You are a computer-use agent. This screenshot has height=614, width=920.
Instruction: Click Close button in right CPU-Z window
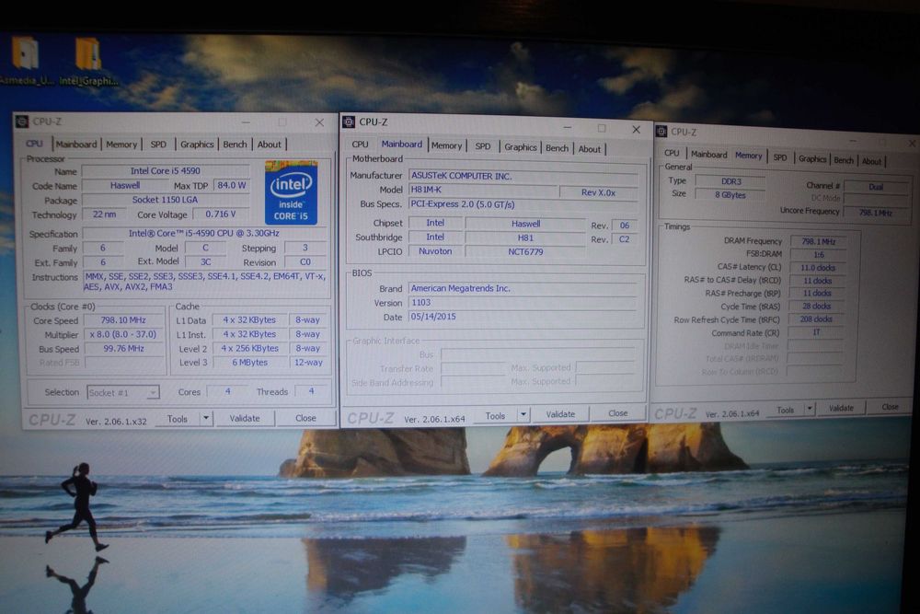point(890,406)
